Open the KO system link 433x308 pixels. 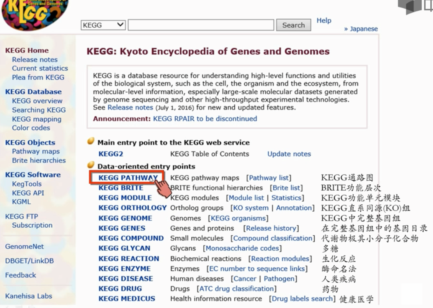click(x=251, y=208)
